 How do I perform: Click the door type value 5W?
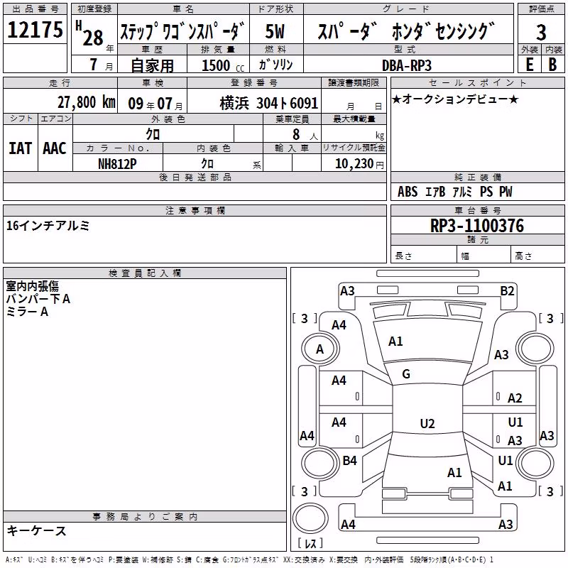[x=275, y=31]
